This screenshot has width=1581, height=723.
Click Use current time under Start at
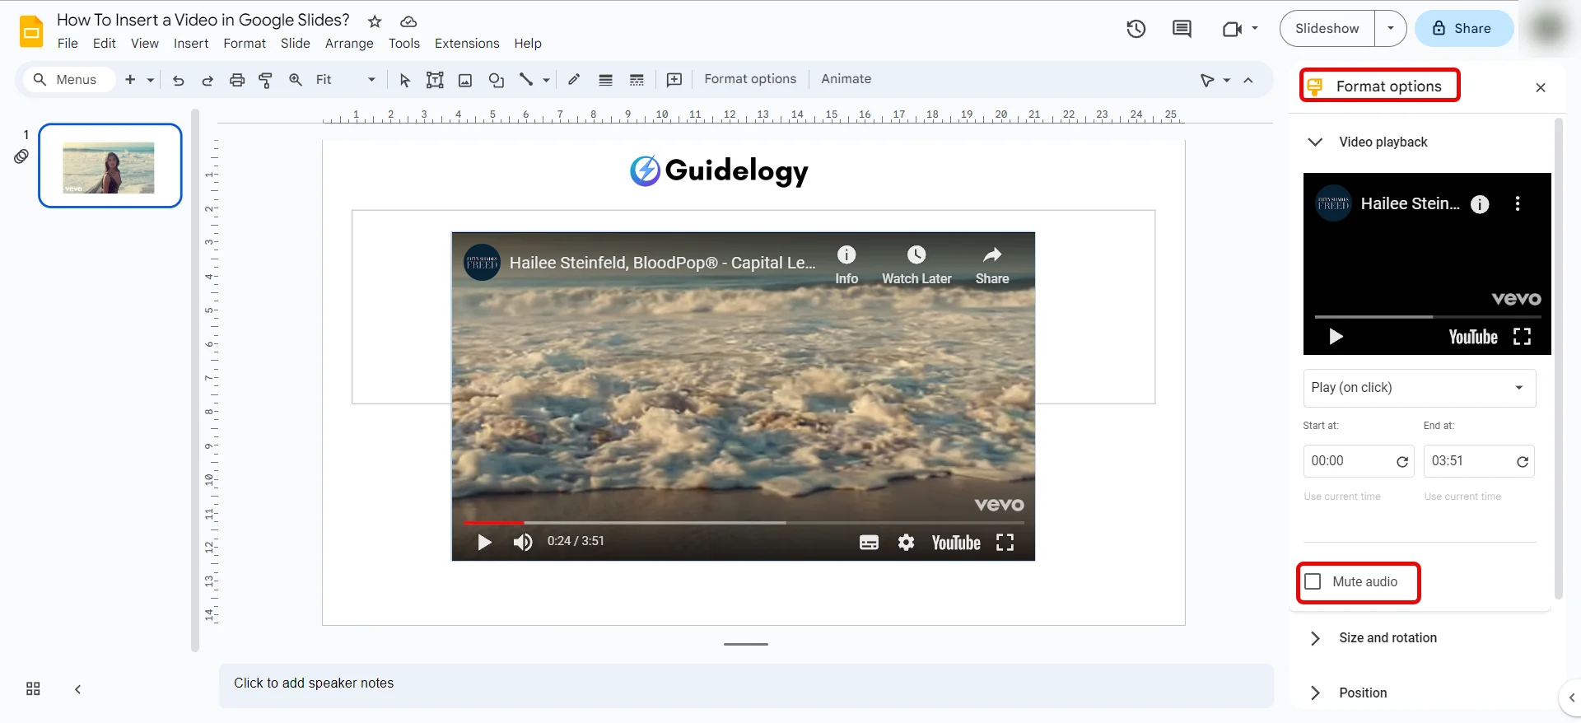click(1342, 497)
